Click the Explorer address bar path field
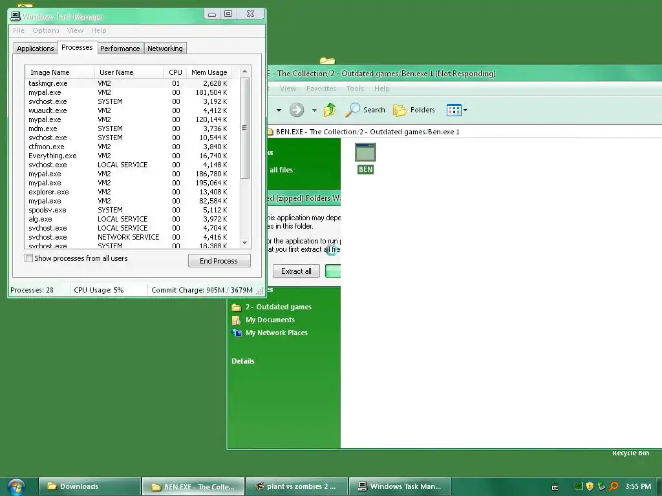This screenshot has width=662, height=496. (464, 132)
